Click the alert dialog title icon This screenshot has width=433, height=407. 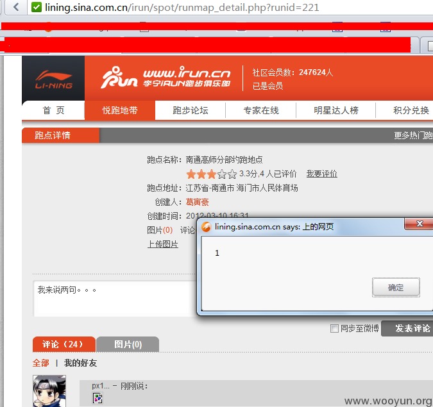coord(206,227)
